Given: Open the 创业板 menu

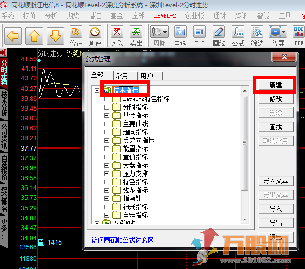Looking at the screenshot, I should coord(194,16).
